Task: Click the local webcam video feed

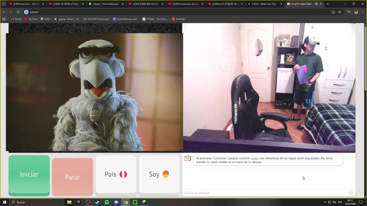Action: [x=269, y=88]
